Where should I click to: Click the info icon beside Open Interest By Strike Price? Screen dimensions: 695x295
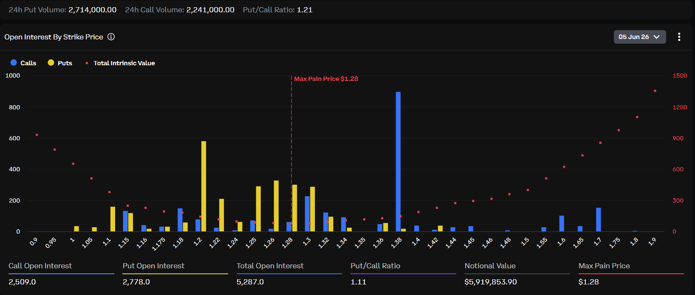tap(111, 37)
